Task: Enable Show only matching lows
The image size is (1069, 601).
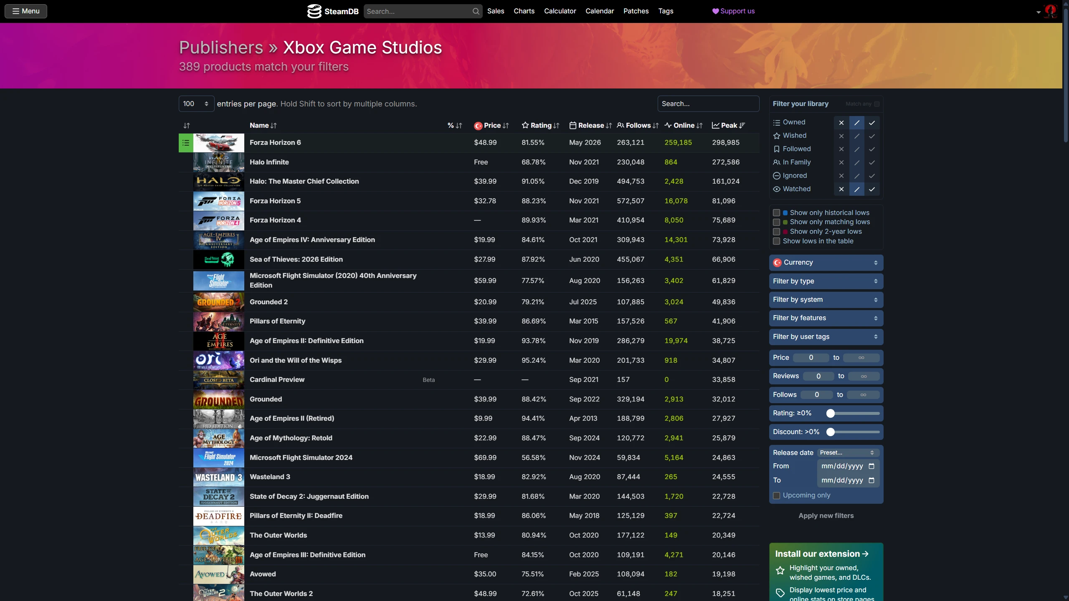Action: 776,222
